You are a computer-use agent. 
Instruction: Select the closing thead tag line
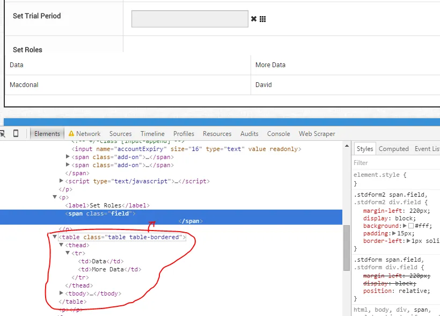click(x=79, y=285)
